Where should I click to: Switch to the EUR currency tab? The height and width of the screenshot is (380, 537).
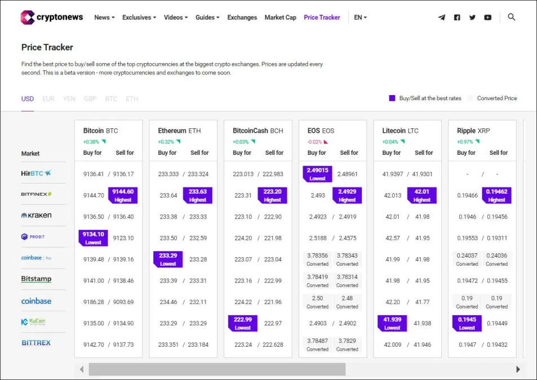(48, 99)
